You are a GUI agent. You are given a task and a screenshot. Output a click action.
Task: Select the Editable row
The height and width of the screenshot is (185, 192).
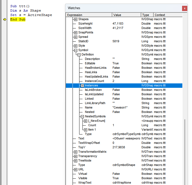124,63
